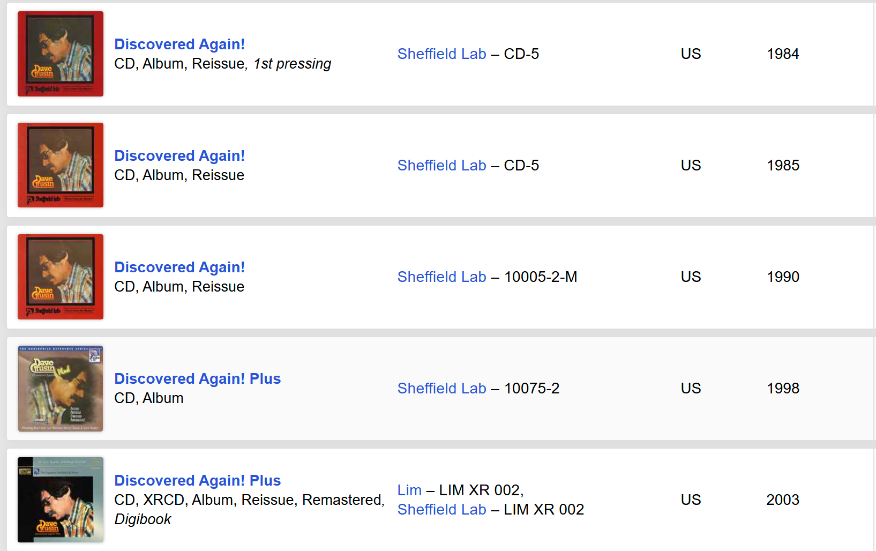Open the 1990 Discovered Again! cover thumbnail
Viewport: 876px width, 551px height.
61,277
